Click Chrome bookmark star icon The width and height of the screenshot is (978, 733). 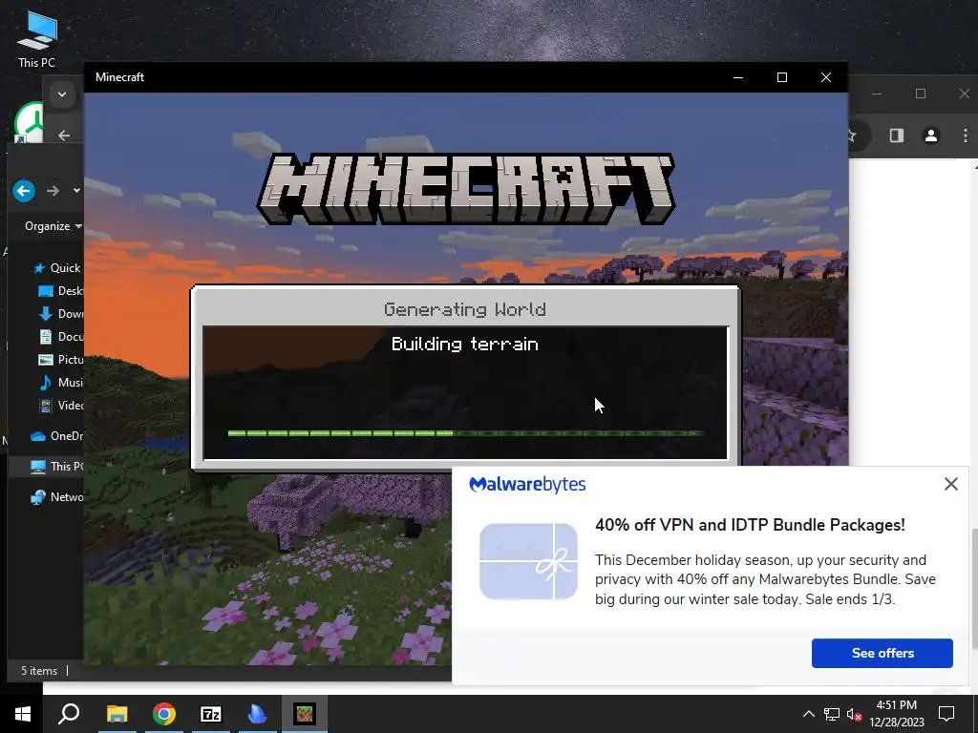click(x=851, y=136)
